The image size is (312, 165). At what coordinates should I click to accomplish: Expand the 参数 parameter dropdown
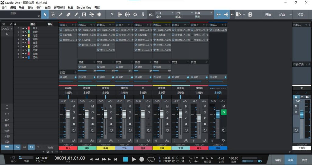pyautogui.click(x=39, y=16)
